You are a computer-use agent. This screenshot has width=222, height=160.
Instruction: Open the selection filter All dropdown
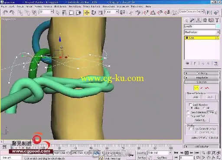[x=46, y=12]
